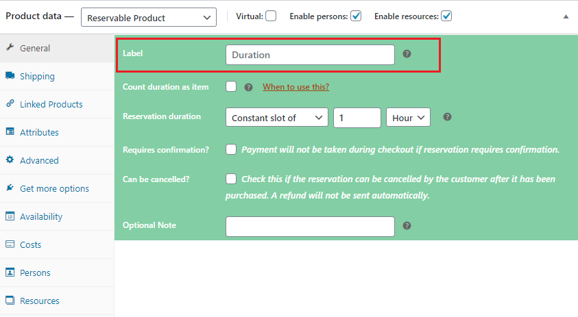This screenshot has width=578, height=317.
Task: Open the 'When to use this?' link
Action: (x=296, y=87)
